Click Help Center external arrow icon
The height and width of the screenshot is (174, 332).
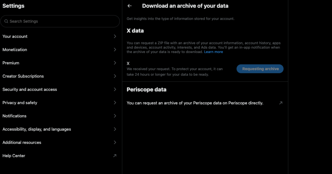[x=114, y=156]
